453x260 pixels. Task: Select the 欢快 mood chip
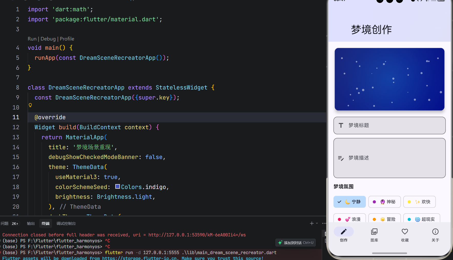pyautogui.click(x=419, y=202)
